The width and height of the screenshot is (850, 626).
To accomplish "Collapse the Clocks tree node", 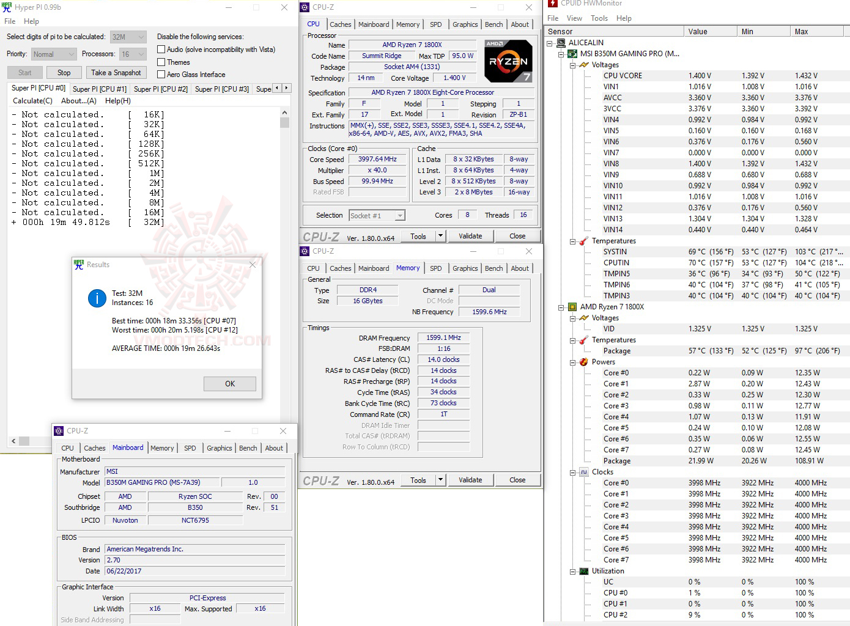I will (573, 472).
